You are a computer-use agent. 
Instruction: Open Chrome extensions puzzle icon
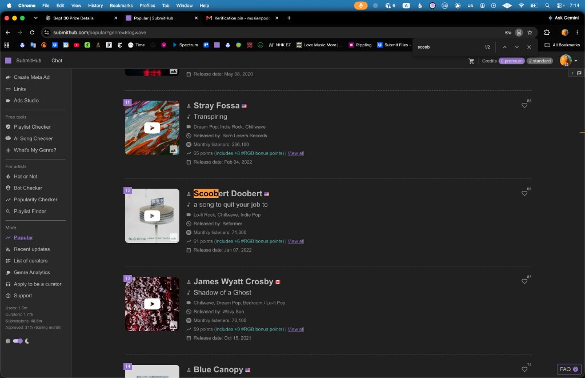[x=547, y=33]
